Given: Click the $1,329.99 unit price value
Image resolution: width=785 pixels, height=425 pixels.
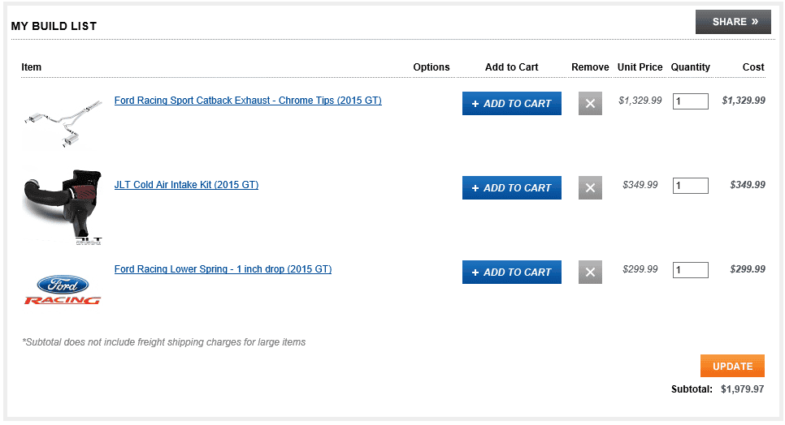Looking at the screenshot, I should (640, 101).
